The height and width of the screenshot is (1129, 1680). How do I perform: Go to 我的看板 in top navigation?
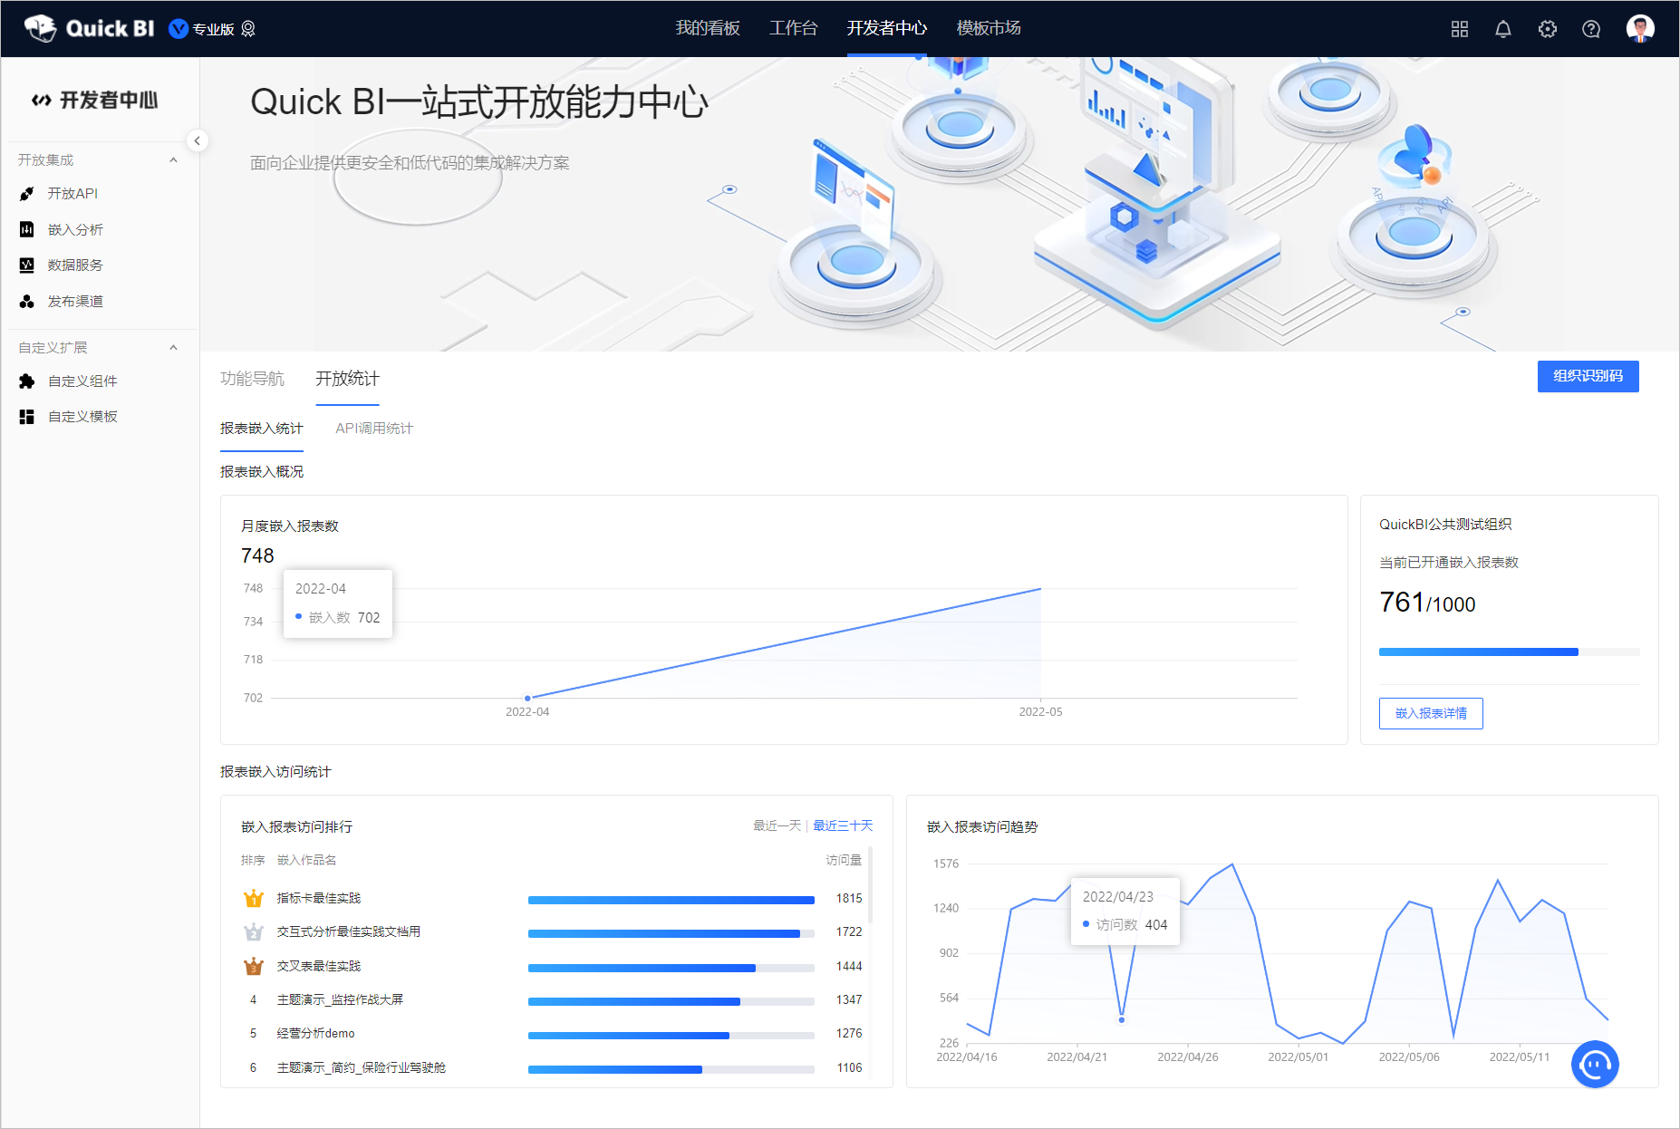(x=708, y=28)
